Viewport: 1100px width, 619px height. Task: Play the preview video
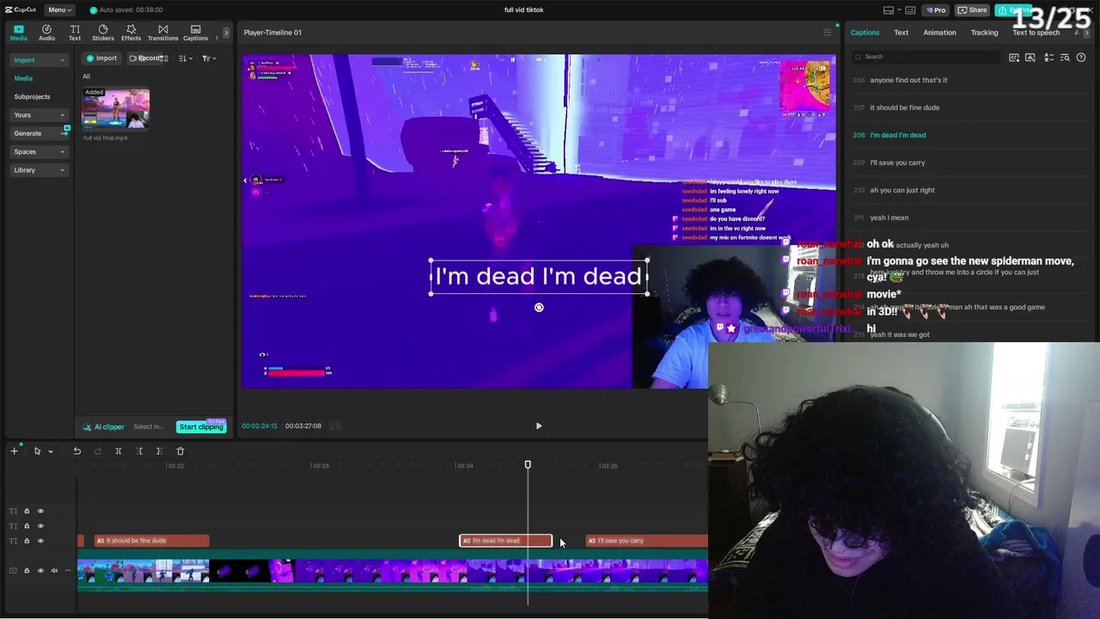tap(539, 426)
